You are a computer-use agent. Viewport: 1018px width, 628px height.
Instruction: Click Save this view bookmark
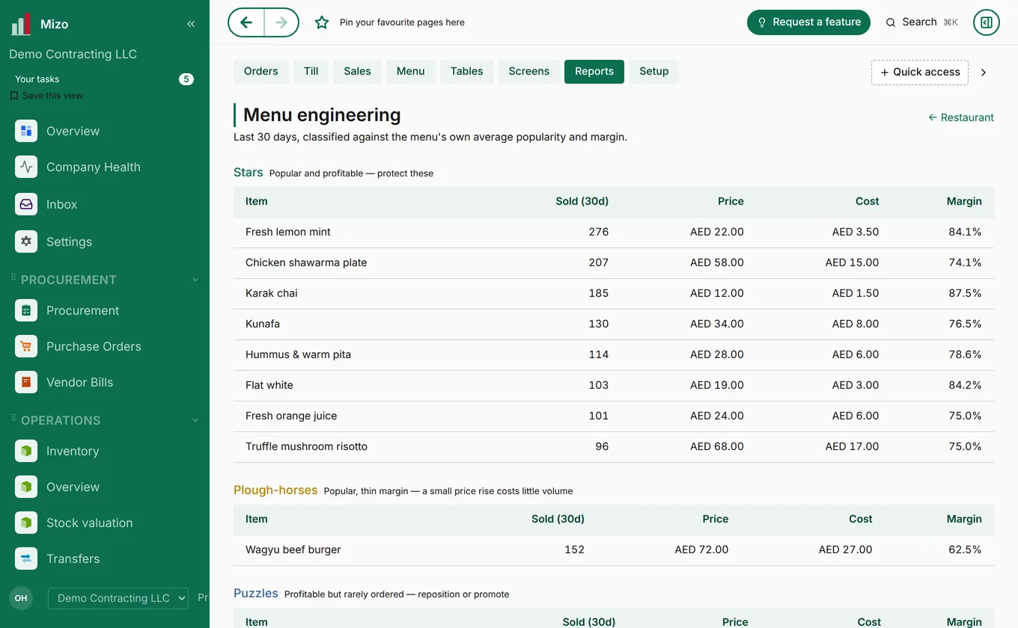coord(46,96)
